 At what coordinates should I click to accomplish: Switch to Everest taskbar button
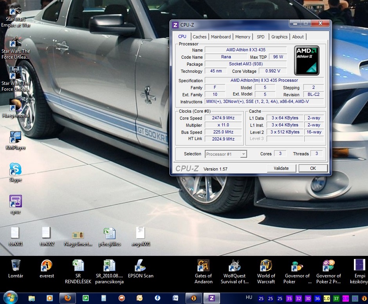[194, 298]
